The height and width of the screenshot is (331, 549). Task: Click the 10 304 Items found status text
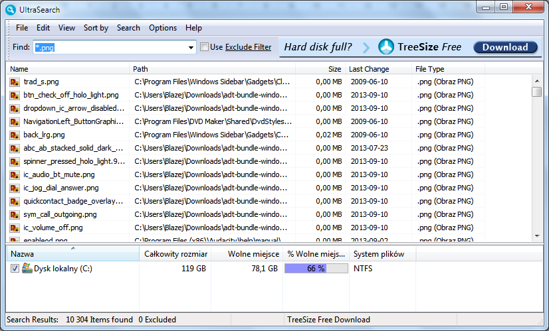100,320
